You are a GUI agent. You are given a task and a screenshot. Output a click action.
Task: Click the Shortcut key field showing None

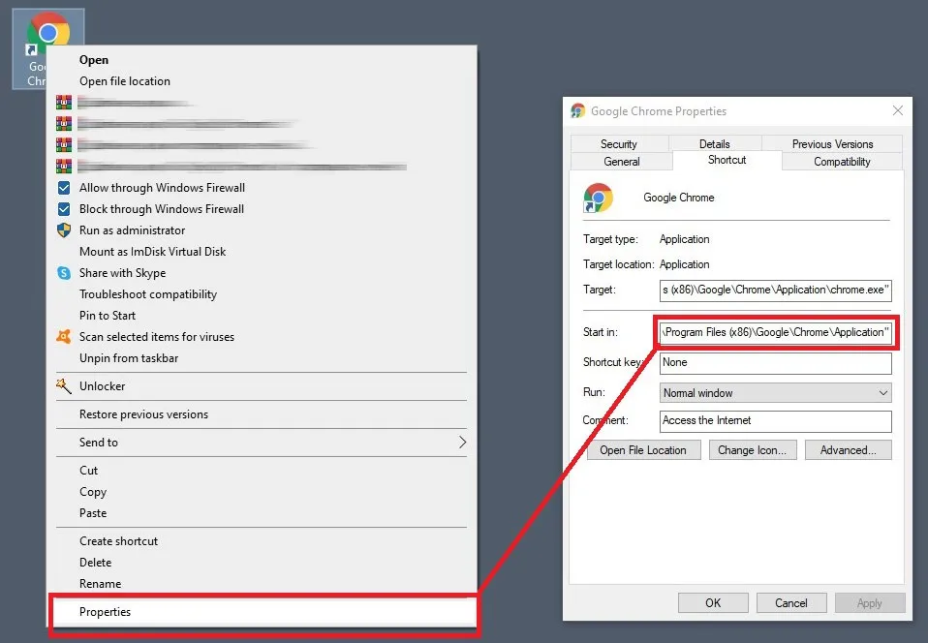point(775,362)
